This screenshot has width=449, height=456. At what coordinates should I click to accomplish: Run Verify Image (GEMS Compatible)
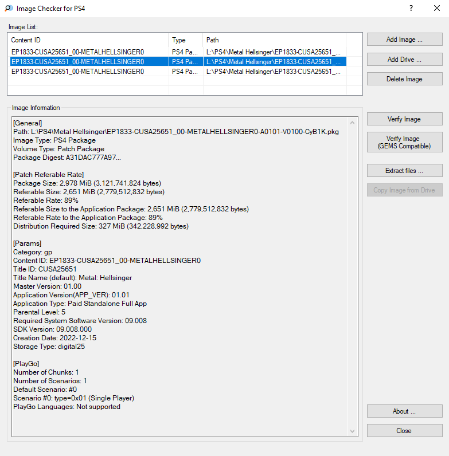[x=404, y=142]
